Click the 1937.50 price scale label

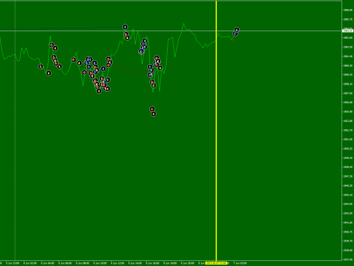(x=348, y=260)
